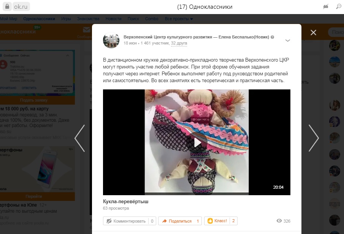This screenshot has height=234, width=344.
Task: Open the smartphone ad image
Action: pyautogui.click(x=37, y=169)
